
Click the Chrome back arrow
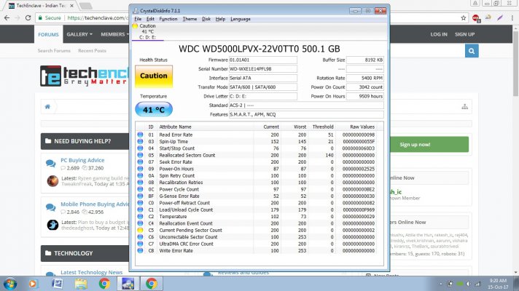click(7, 18)
